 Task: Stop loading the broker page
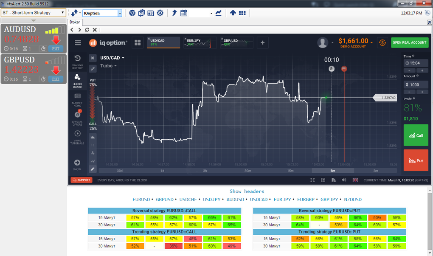[95, 30]
